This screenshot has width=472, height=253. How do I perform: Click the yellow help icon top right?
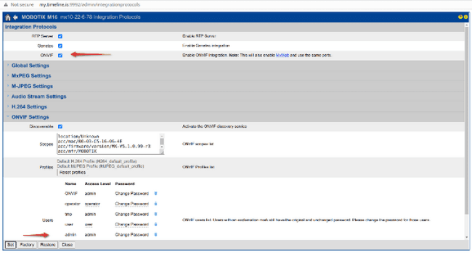461,16
